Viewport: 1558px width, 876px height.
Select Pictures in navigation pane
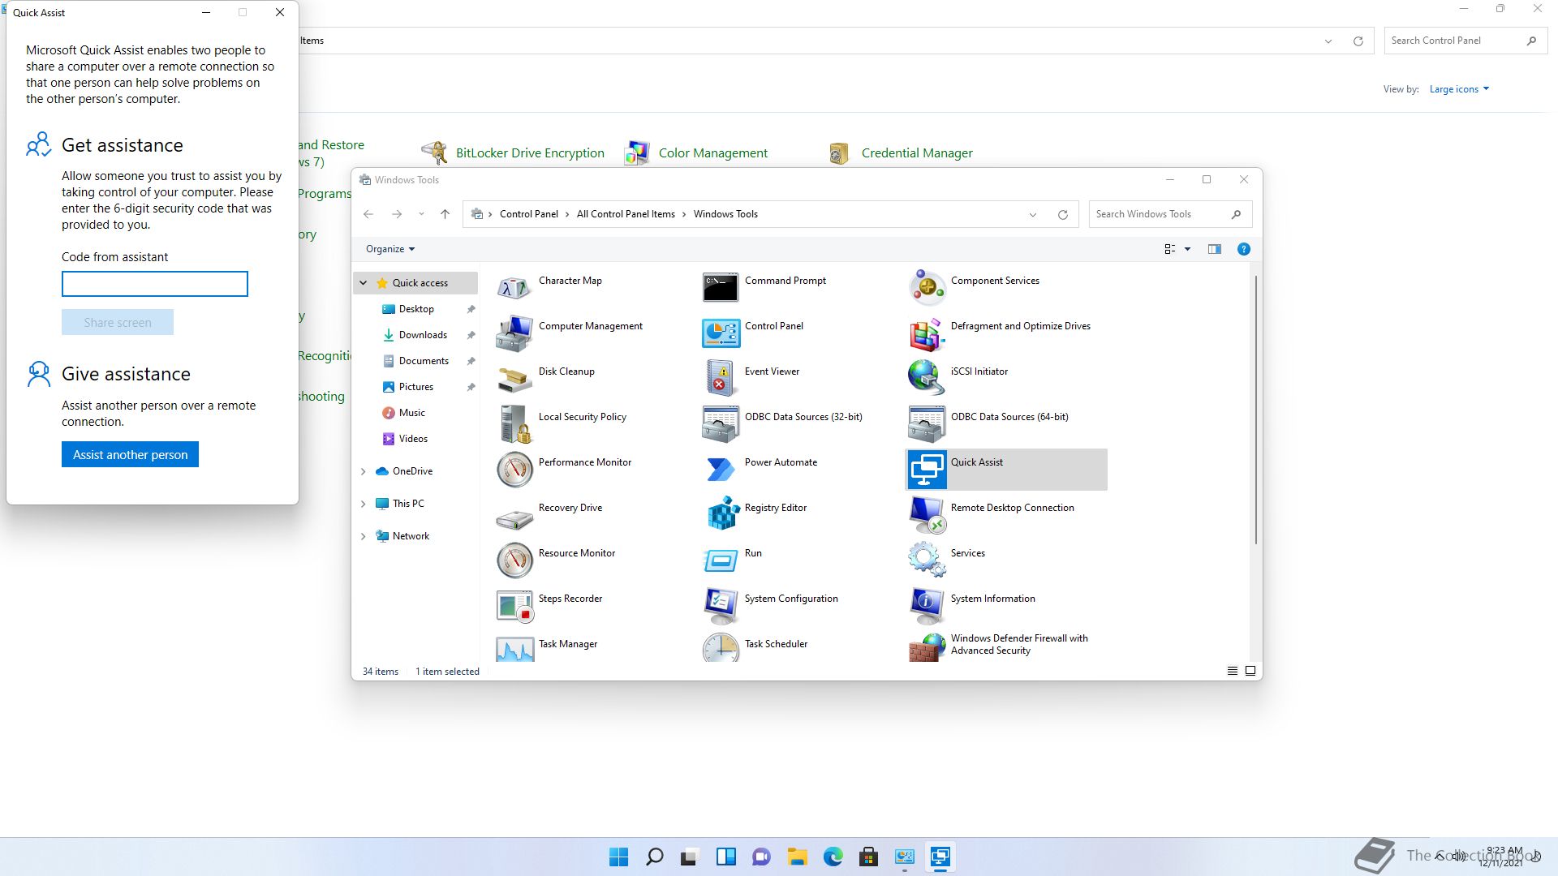pyautogui.click(x=416, y=387)
